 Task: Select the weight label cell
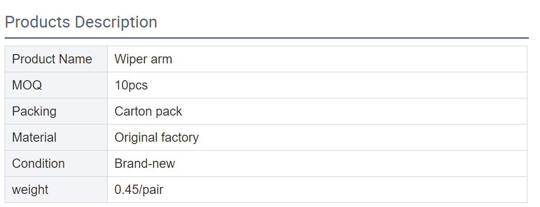[56, 190]
